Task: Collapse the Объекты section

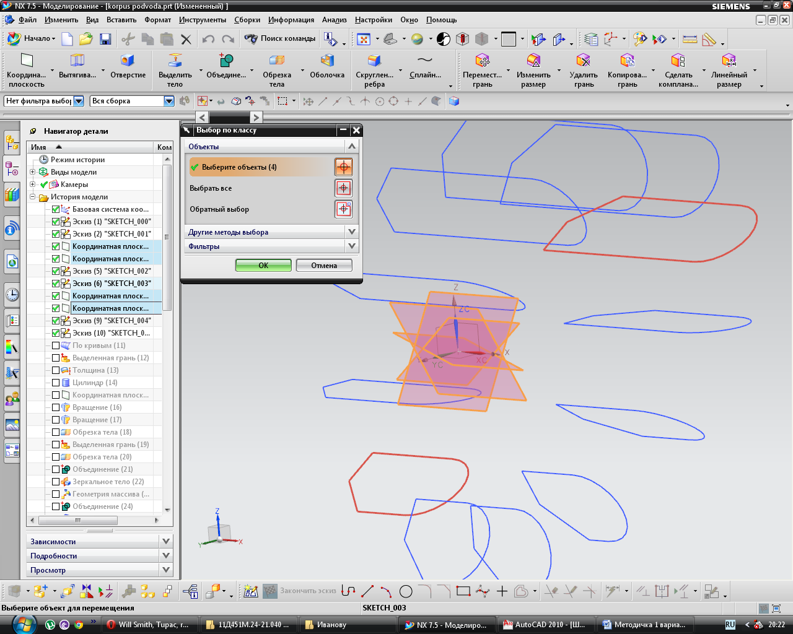Action: point(352,147)
